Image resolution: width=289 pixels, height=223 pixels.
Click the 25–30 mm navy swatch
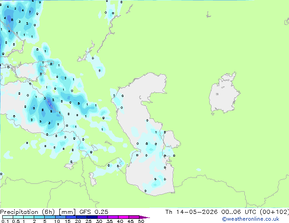point(92,217)
